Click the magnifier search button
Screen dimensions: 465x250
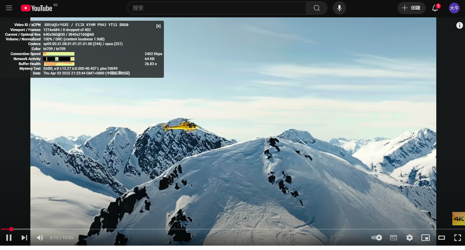[x=317, y=8]
